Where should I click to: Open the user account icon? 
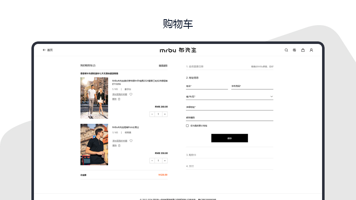[x=311, y=50]
